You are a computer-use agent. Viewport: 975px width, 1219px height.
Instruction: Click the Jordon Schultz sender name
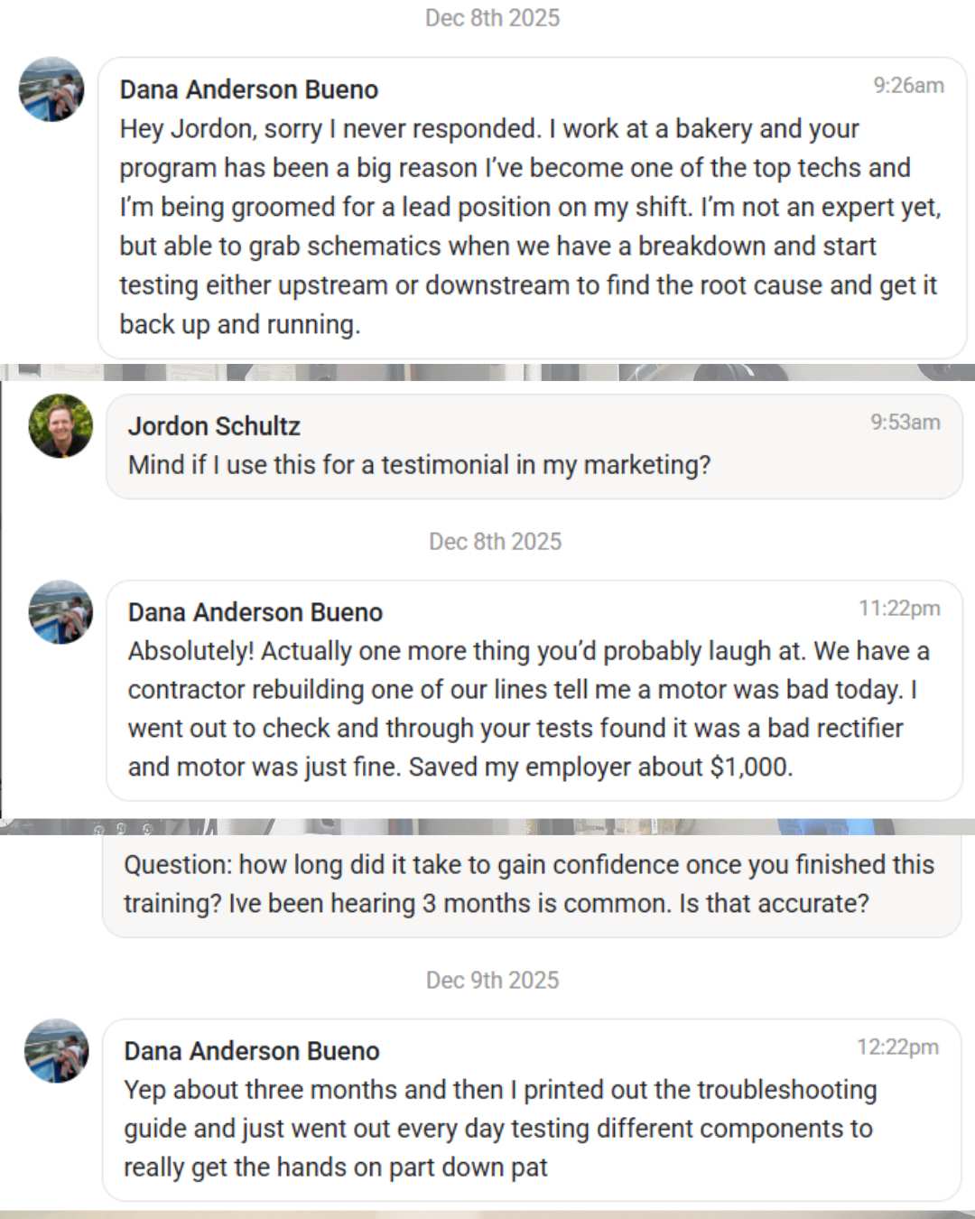coord(214,426)
